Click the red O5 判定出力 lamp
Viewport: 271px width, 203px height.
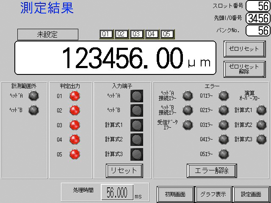[75, 154]
